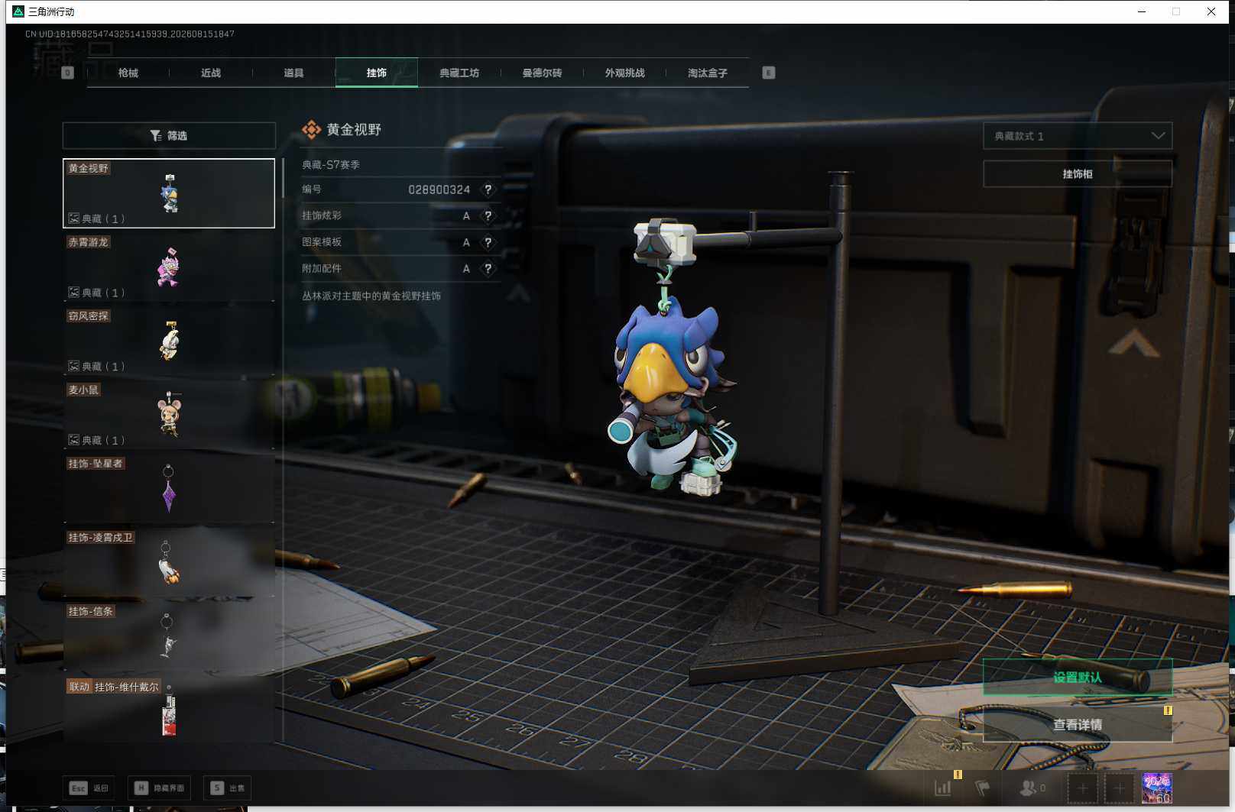Select the 麦小鼠 charm thumbnail

click(x=169, y=415)
